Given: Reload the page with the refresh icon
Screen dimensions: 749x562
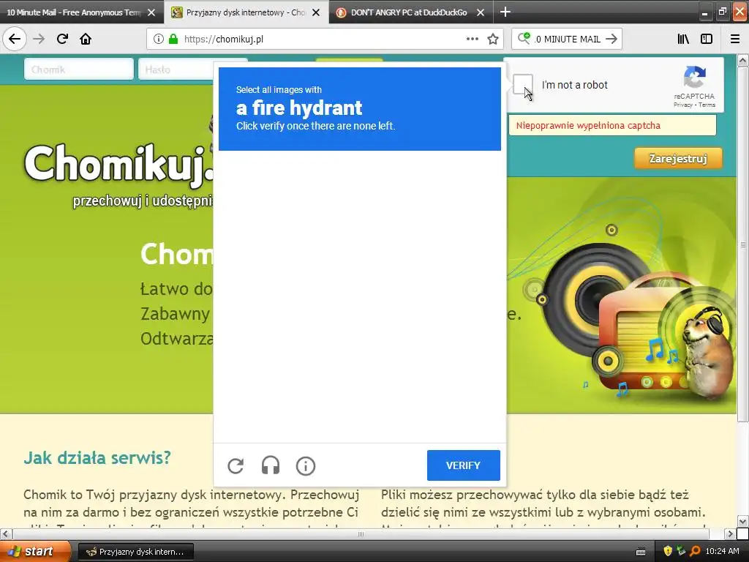Looking at the screenshot, I should [x=62, y=39].
